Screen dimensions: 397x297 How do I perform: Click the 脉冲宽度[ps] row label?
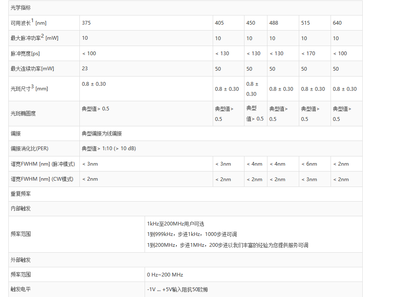pos(25,54)
